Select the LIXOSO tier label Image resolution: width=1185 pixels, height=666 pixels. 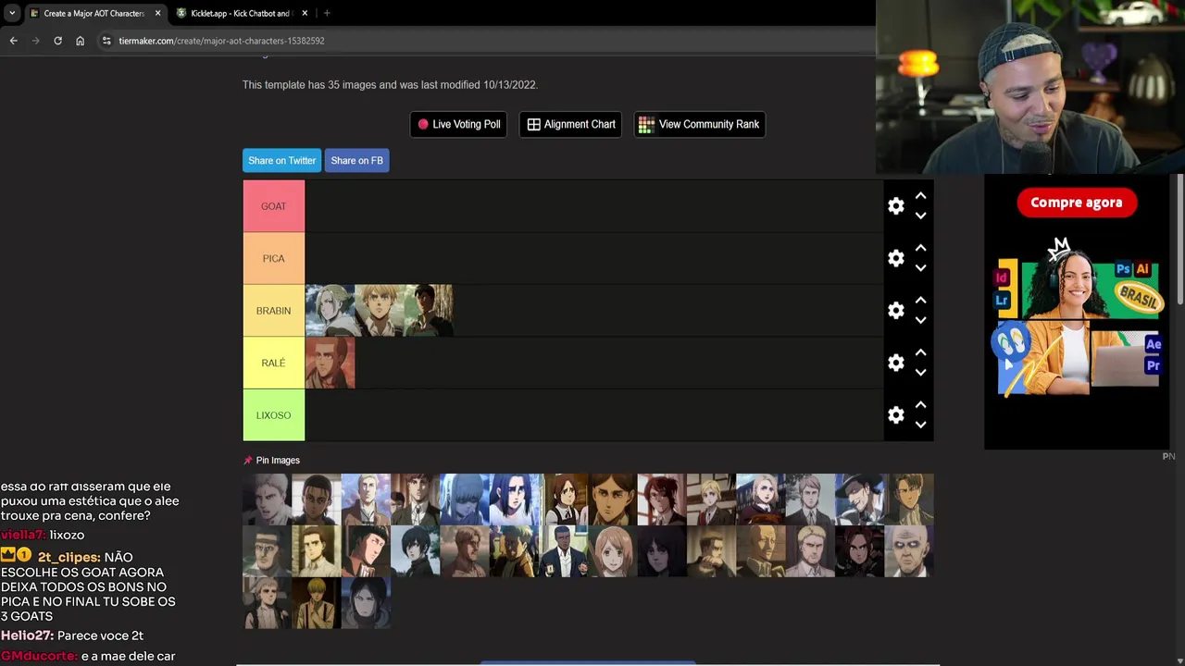[x=273, y=415]
